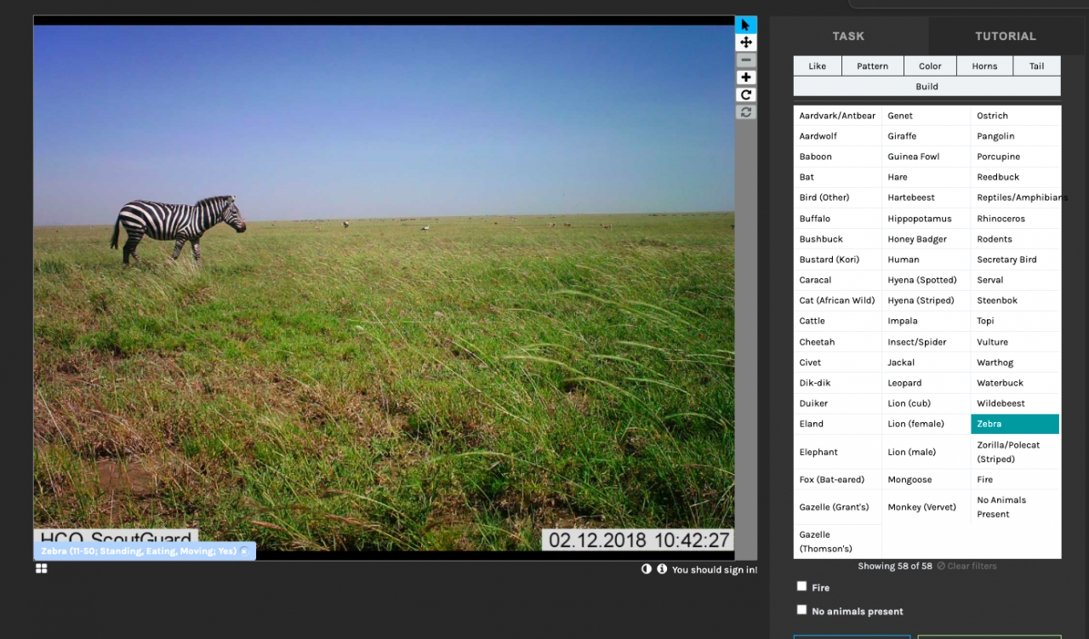This screenshot has width=1089, height=639.
Task: Open the image info icon
Action: 662,569
